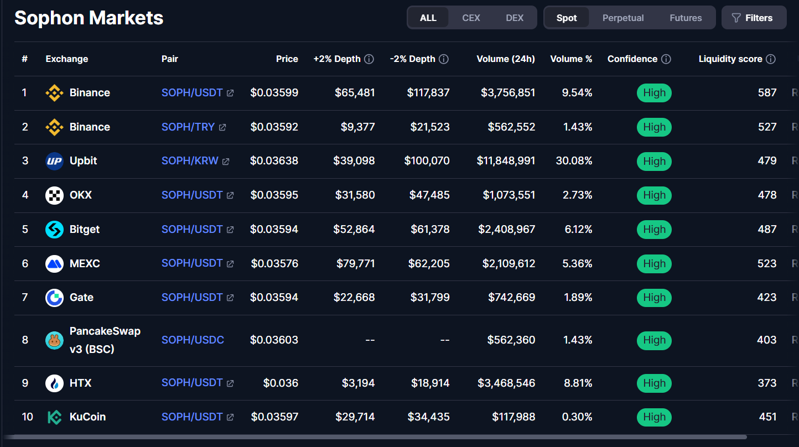
Task: Switch to the Futures tab
Action: (x=686, y=18)
